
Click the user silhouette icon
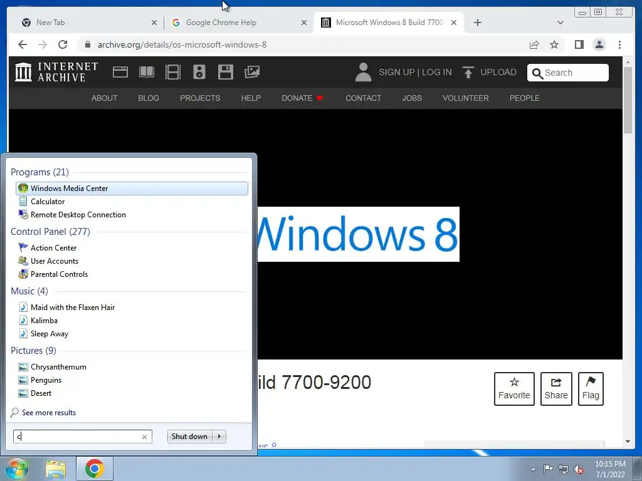point(363,72)
